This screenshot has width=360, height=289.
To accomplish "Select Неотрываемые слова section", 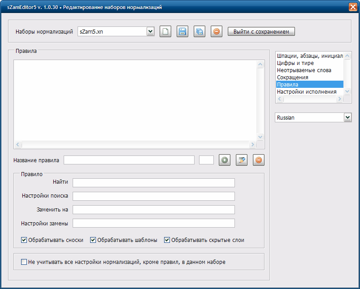I will [x=309, y=70].
